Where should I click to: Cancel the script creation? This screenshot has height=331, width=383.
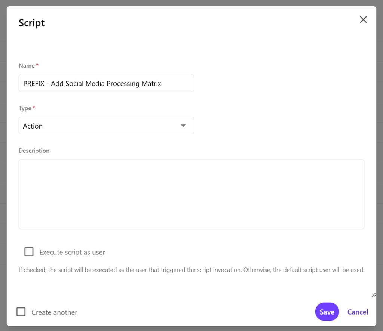[358, 312]
